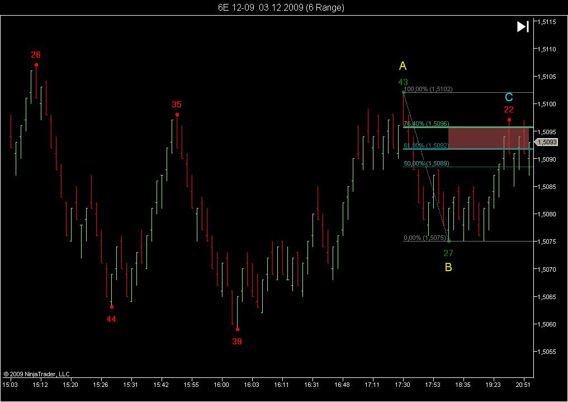Click price axis label 1,5105
Viewport: 568px width, 402px height.
point(547,77)
